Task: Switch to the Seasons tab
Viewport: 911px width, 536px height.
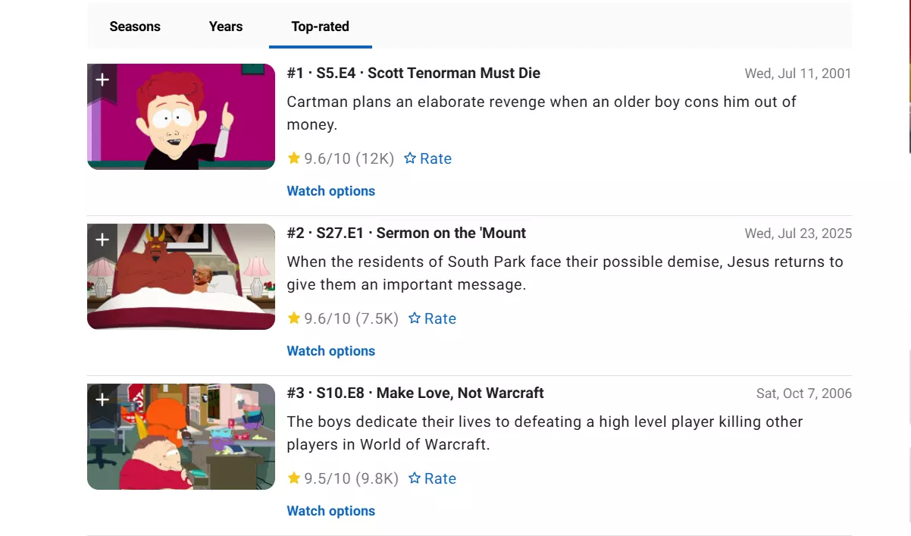Action: coord(135,27)
